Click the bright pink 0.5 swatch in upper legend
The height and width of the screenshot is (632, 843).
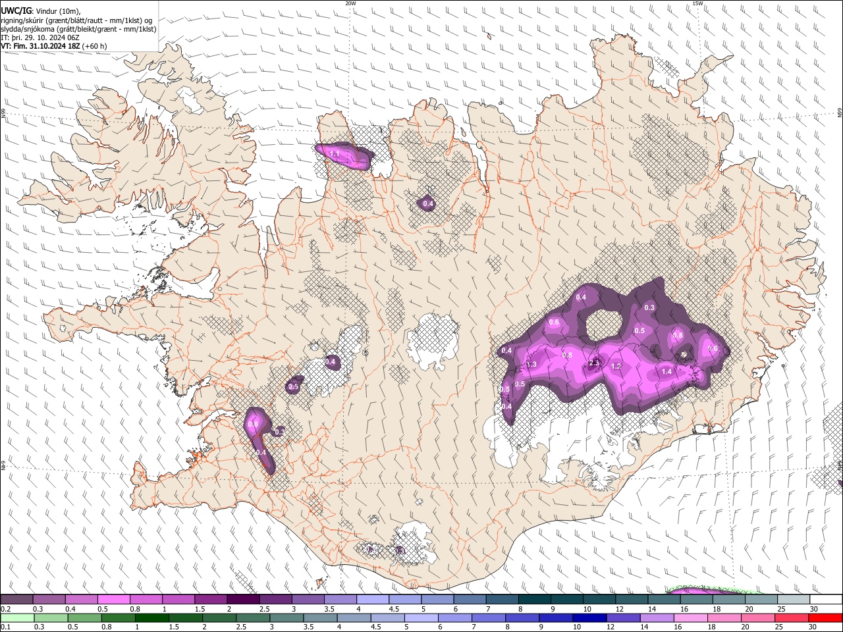[113, 600]
